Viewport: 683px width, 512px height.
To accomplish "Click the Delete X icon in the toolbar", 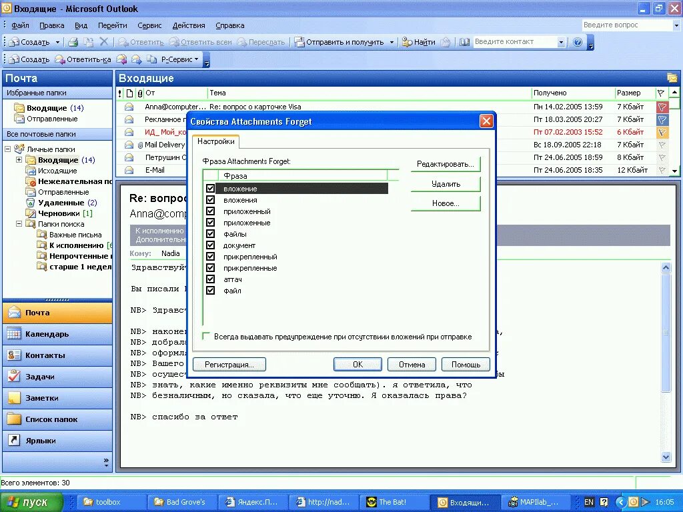I will click(103, 42).
